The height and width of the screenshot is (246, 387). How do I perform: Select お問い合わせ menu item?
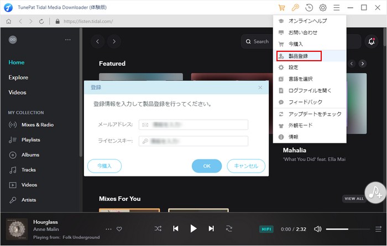(x=310, y=33)
